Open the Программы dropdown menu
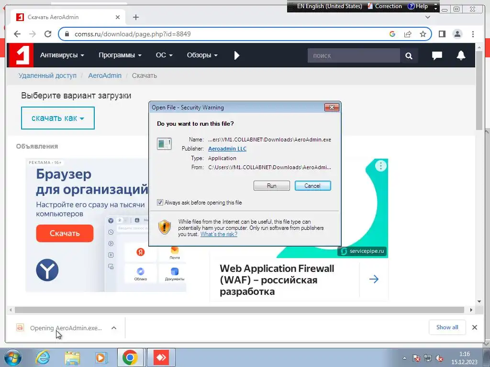This screenshot has width=490, height=367. click(x=120, y=55)
